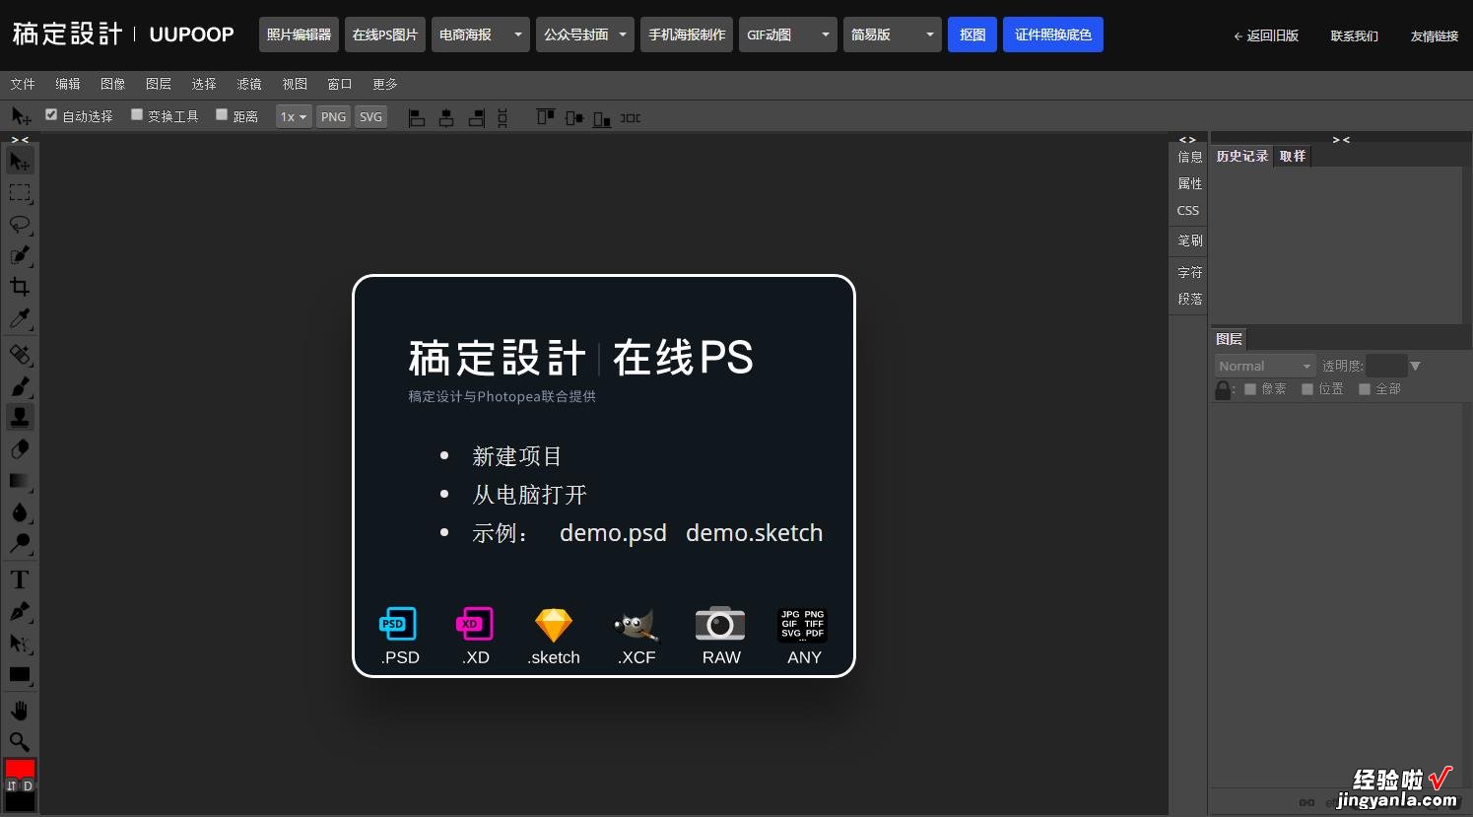Click the 从电脑打开 link
1473x817 pixels.
(x=529, y=495)
